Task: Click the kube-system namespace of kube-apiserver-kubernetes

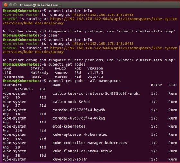Action: pyautogui.click(x=14, y=135)
